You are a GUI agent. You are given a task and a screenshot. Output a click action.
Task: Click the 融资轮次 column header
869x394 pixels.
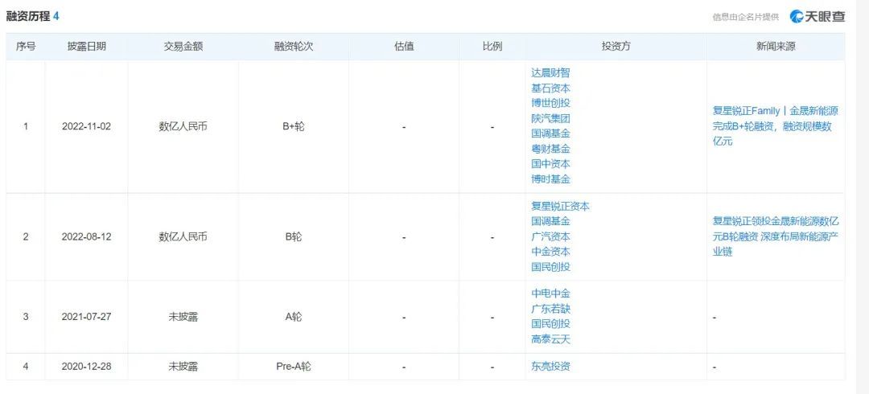(x=294, y=47)
